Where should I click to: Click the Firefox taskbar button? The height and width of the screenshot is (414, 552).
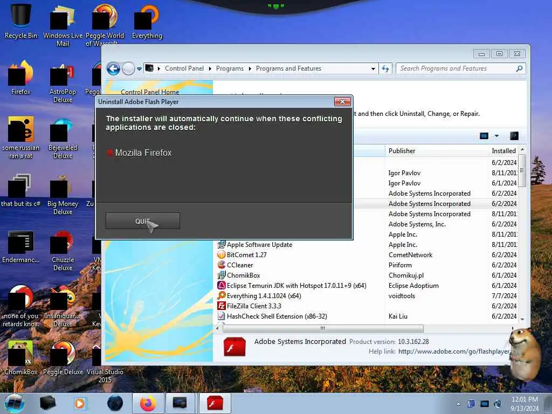tap(148, 403)
